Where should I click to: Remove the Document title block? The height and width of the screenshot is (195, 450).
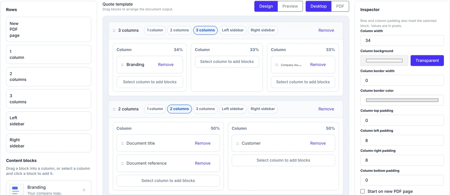[202, 143]
